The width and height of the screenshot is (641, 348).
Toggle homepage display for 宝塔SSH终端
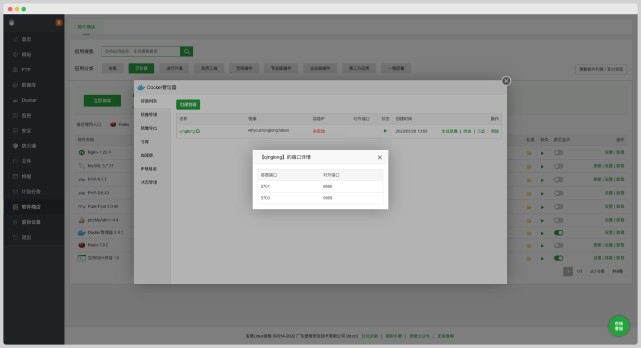(558, 258)
